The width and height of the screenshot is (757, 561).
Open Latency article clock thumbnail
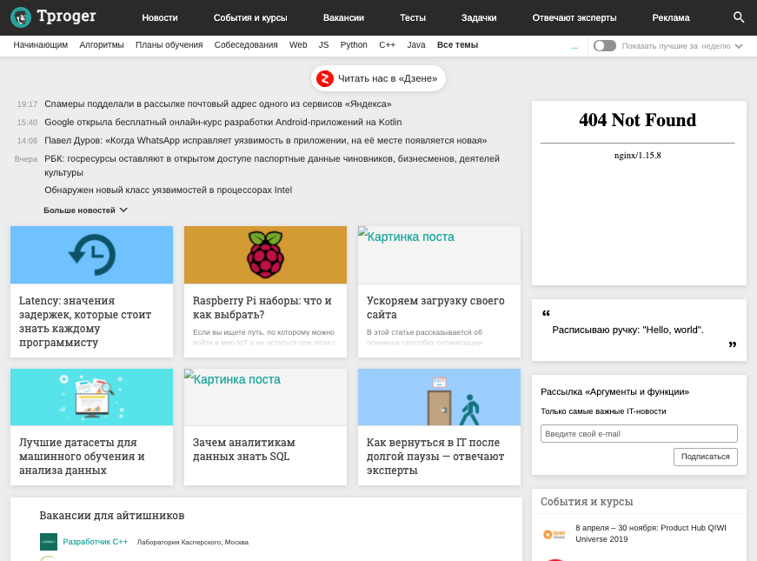click(x=91, y=255)
